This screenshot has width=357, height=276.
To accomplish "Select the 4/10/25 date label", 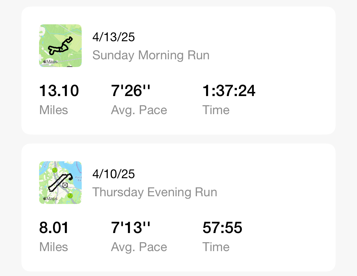I will coord(114,174).
